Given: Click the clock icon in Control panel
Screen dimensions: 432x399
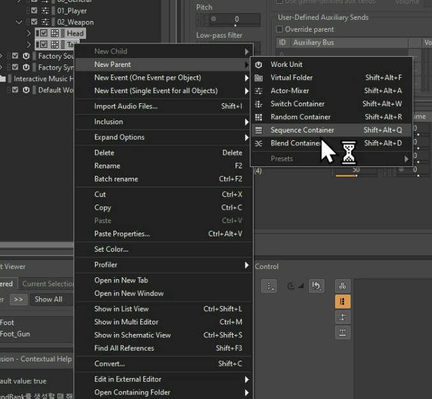Looking at the screenshot, I should 291,286.
